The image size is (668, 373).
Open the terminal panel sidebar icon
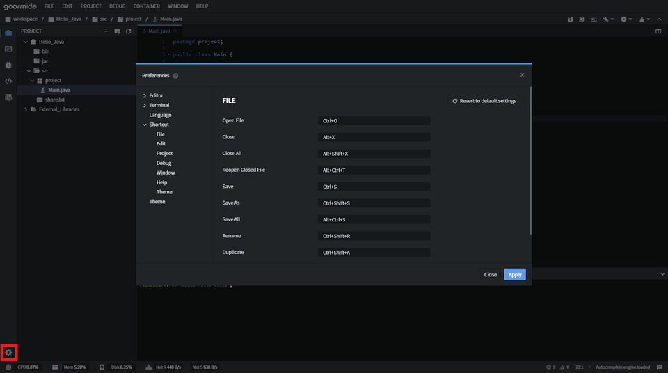click(x=8, y=49)
